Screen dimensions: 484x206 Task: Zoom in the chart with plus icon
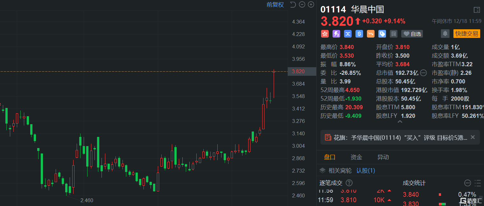[311, 4]
